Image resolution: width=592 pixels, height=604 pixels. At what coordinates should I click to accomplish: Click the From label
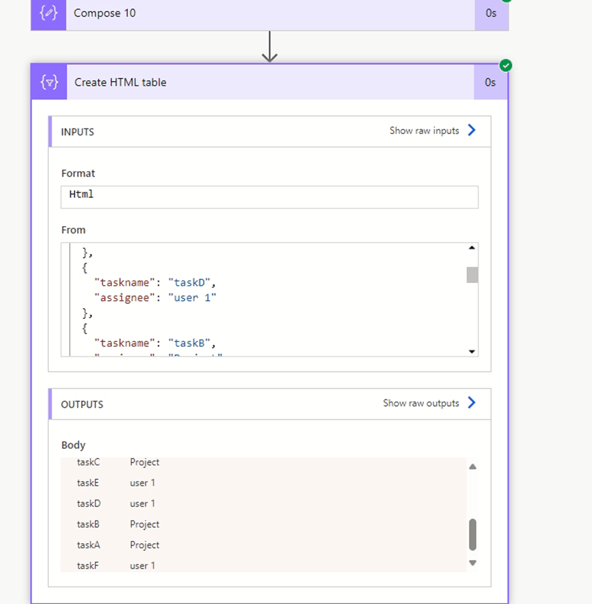coord(73,230)
